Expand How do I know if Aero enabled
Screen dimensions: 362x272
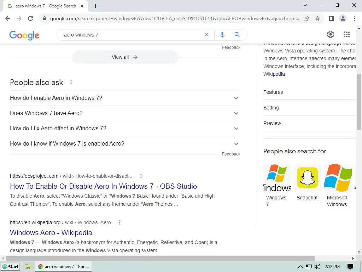[x=125, y=144]
